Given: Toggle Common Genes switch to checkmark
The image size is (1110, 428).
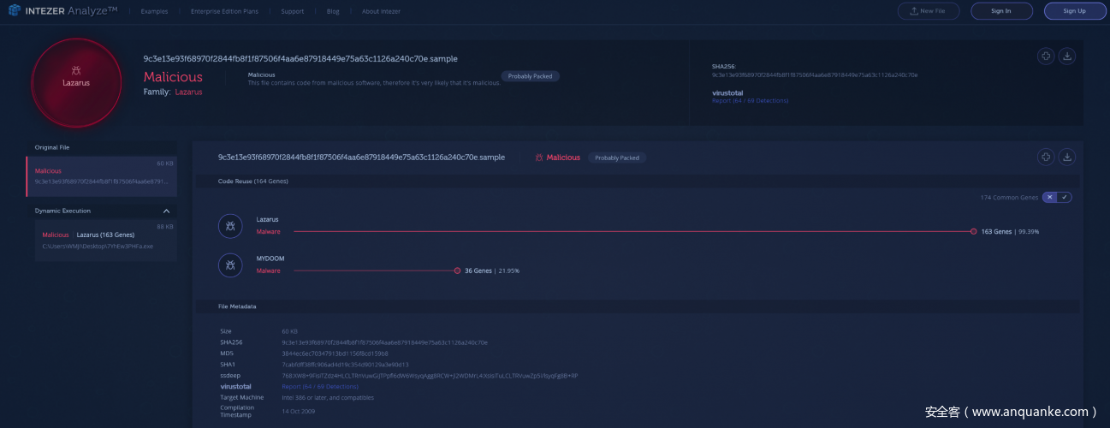Looking at the screenshot, I should click(x=1065, y=198).
